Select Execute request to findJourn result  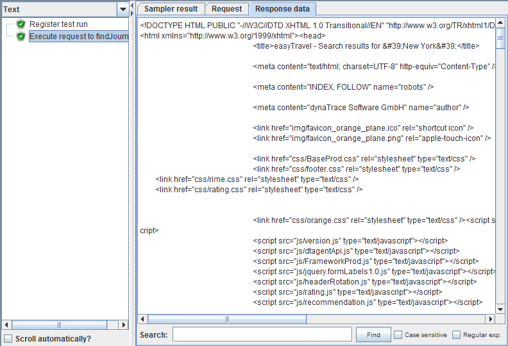tap(79, 37)
